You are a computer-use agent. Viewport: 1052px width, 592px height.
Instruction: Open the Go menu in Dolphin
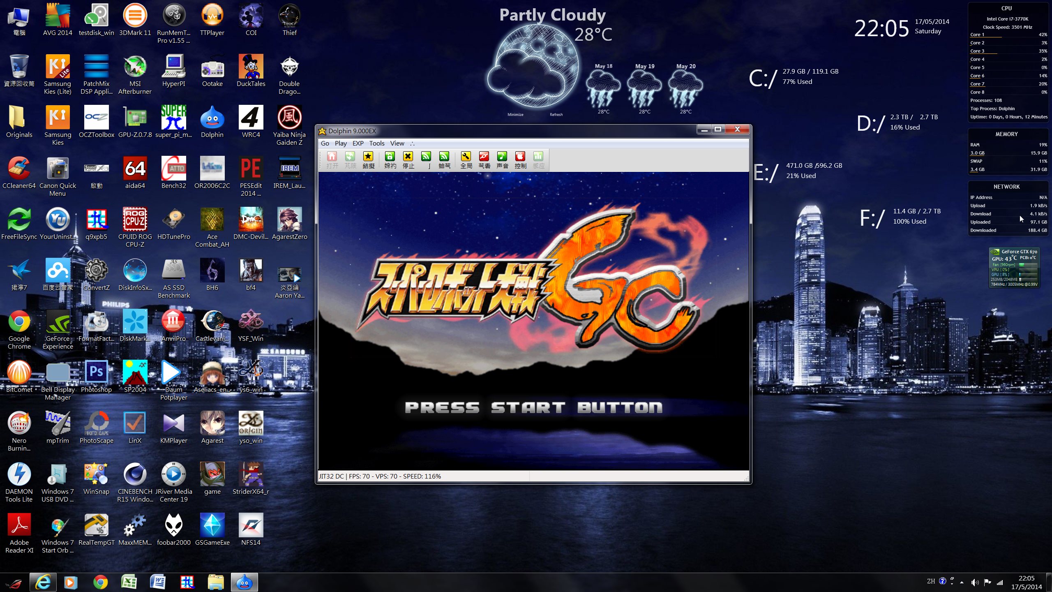pos(325,143)
